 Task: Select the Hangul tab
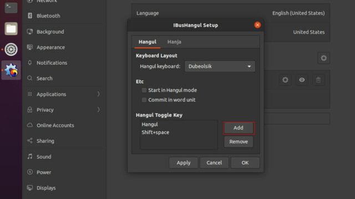(148, 42)
